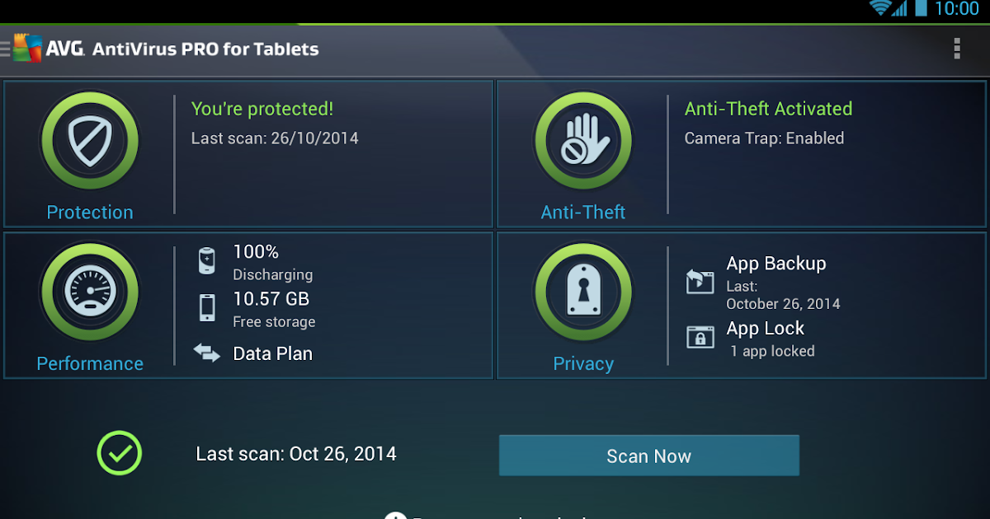The height and width of the screenshot is (519, 990).
Task: Open the three-dot overflow menu
Action: 957,49
